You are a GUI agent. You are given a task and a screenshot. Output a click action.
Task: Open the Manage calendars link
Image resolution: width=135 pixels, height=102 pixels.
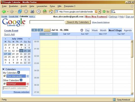click(21, 92)
